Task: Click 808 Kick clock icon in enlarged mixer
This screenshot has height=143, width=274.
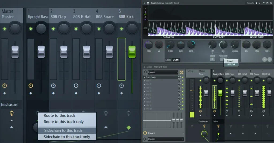Action: 121,86
